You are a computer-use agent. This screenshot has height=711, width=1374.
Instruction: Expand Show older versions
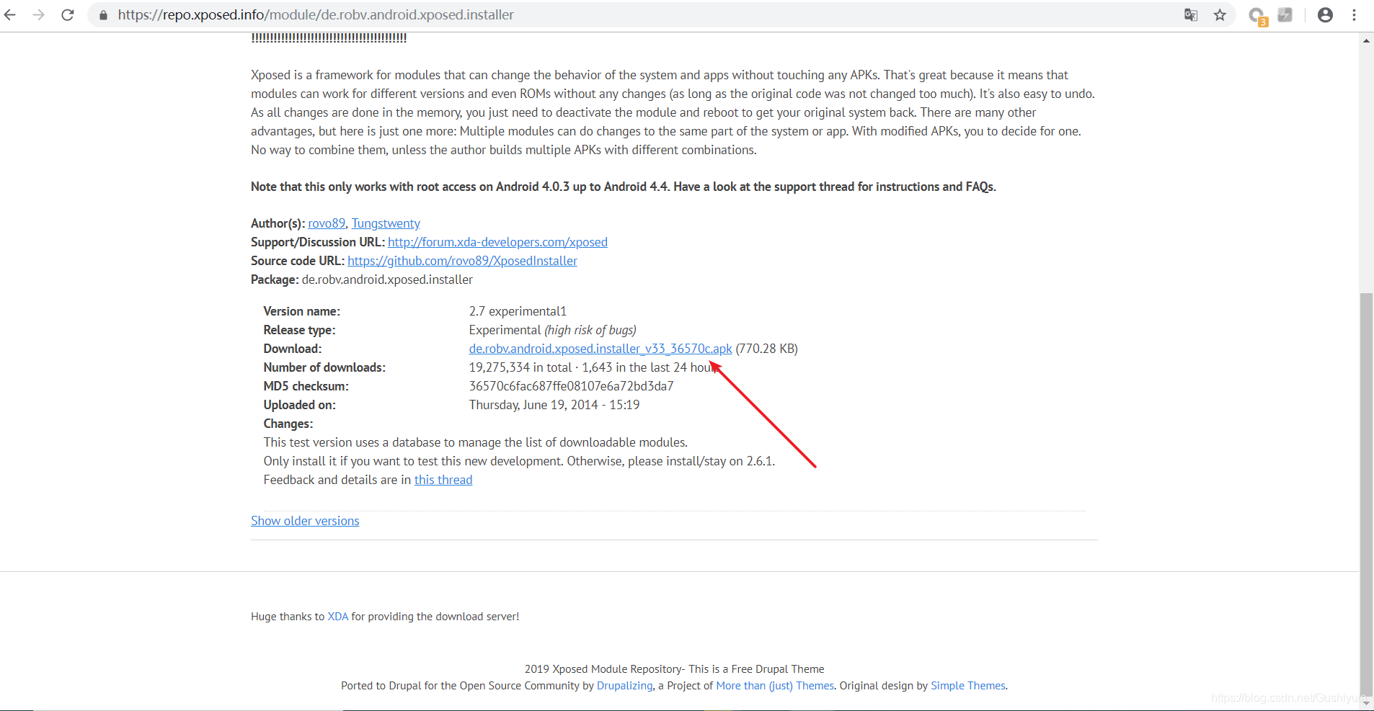[x=305, y=521]
